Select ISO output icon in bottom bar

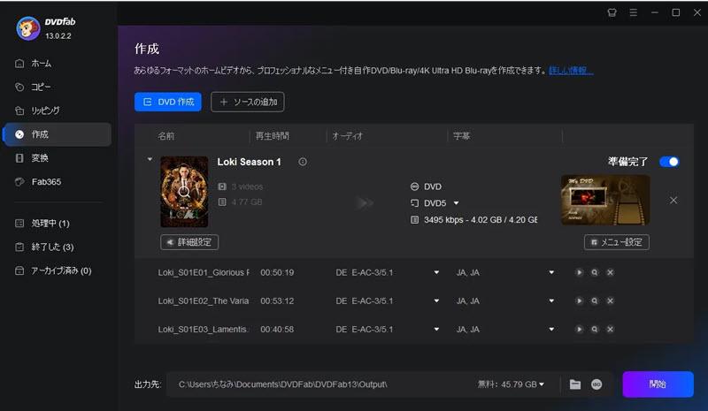tap(596, 384)
